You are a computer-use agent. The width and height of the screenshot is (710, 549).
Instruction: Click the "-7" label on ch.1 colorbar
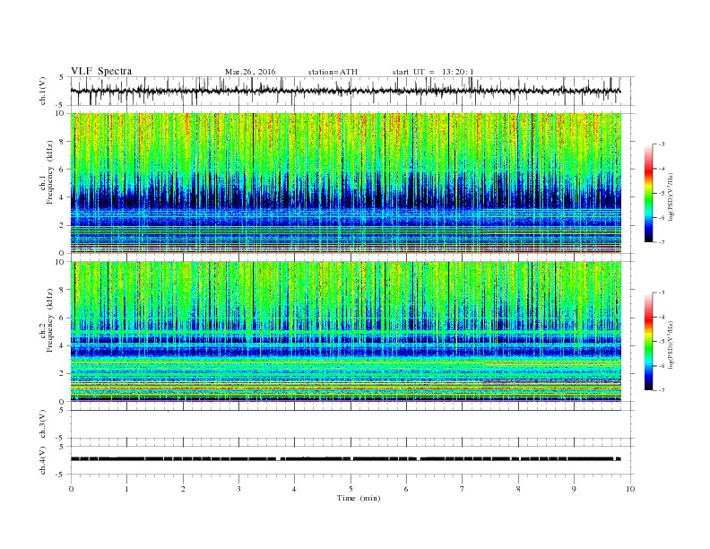coord(662,242)
